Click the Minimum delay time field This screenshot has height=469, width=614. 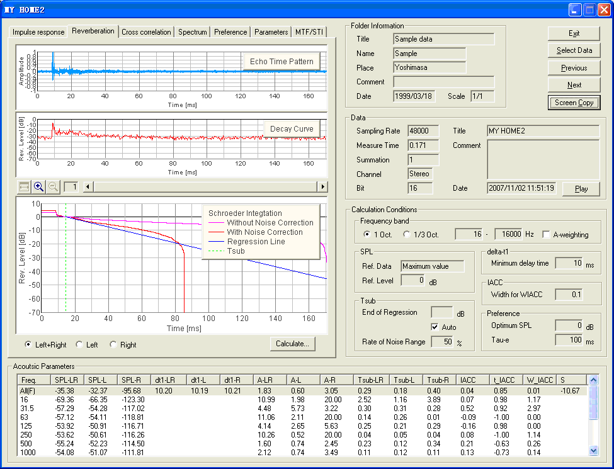tap(569, 263)
